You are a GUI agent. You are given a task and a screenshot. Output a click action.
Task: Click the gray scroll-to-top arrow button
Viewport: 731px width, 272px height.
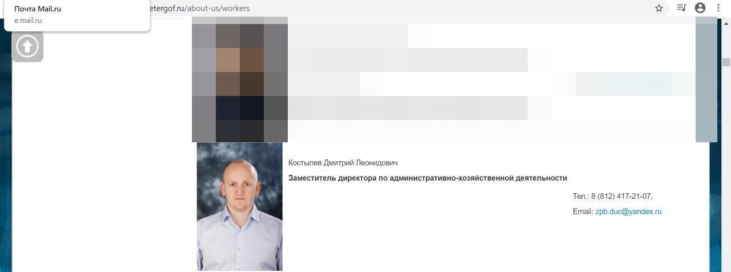[27, 46]
